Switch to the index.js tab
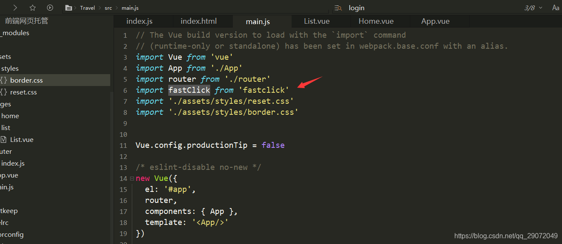 click(139, 21)
